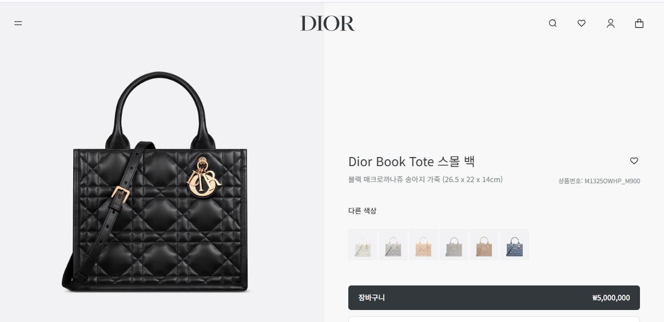Open the wishlist heart in header
Viewport: 664px width, 322px height.
coord(582,23)
